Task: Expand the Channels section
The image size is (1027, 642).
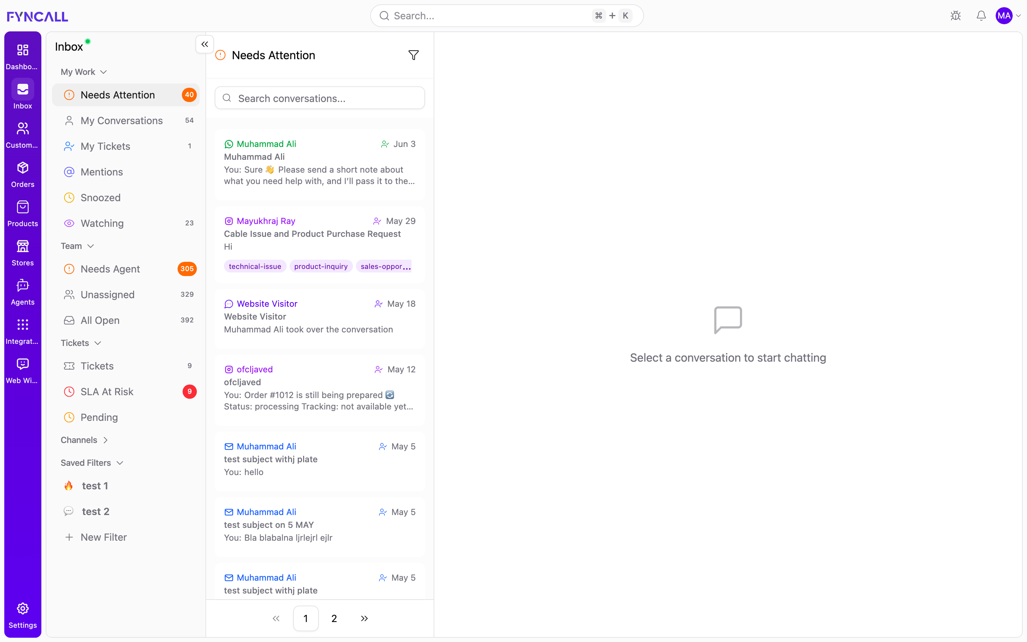Action: pyautogui.click(x=85, y=440)
